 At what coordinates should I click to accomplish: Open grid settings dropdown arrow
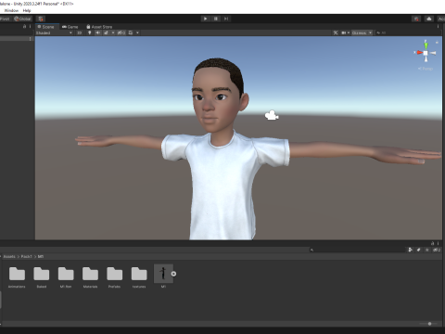tap(137, 32)
